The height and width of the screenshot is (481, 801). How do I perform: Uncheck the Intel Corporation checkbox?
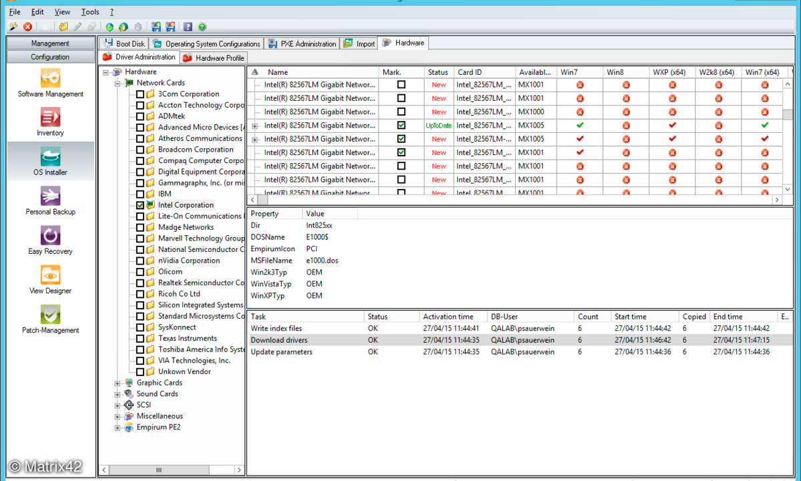[140, 205]
